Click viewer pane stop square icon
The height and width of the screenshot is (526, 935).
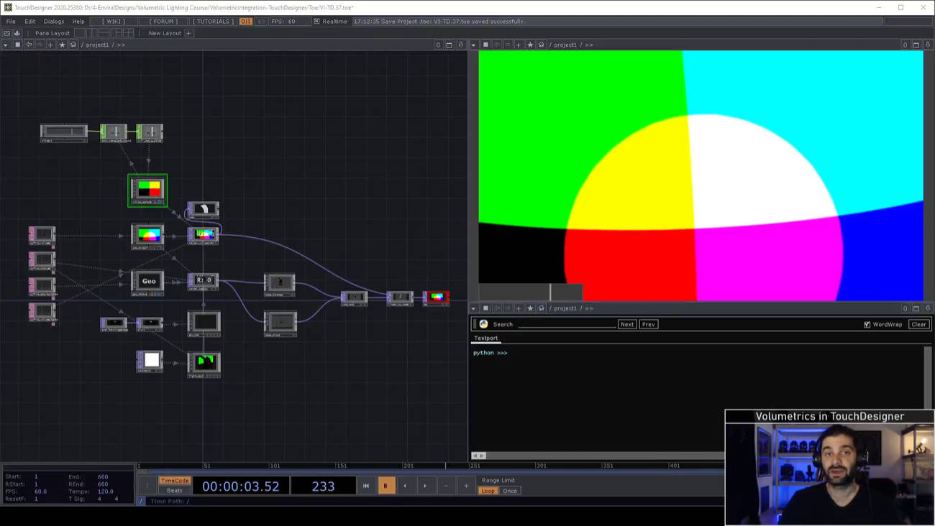point(485,45)
